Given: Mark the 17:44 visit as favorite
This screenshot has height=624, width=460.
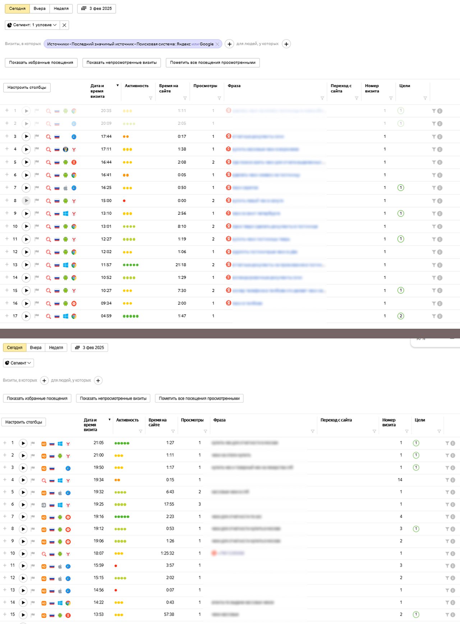Looking at the screenshot, I should [x=37, y=137].
